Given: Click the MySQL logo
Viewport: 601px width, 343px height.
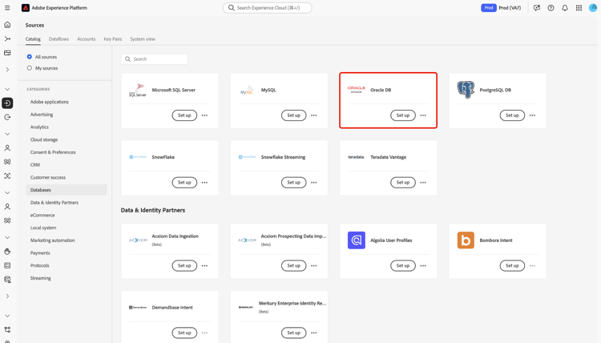Looking at the screenshot, I should [x=247, y=91].
